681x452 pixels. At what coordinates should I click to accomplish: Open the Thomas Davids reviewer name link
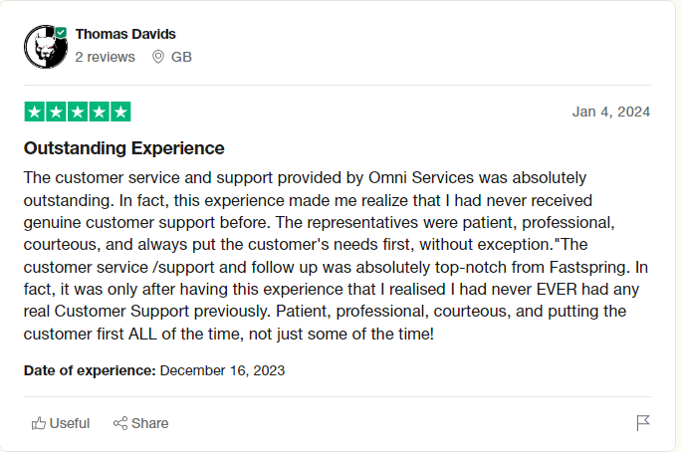125,34
